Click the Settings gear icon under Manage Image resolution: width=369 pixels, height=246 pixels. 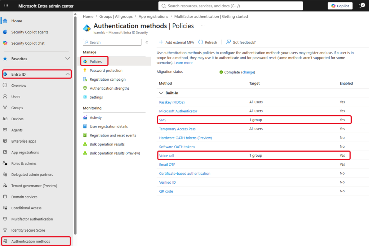85,97
